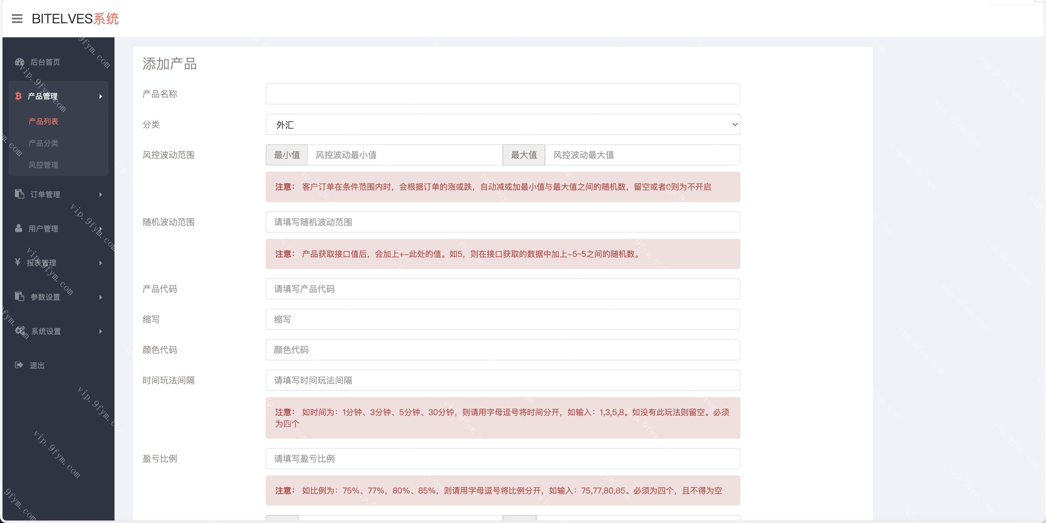Click the yen icon beside 报表管理

(17, 262)
